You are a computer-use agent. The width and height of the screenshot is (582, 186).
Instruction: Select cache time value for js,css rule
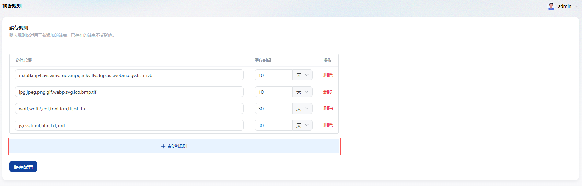pos(273,125)
